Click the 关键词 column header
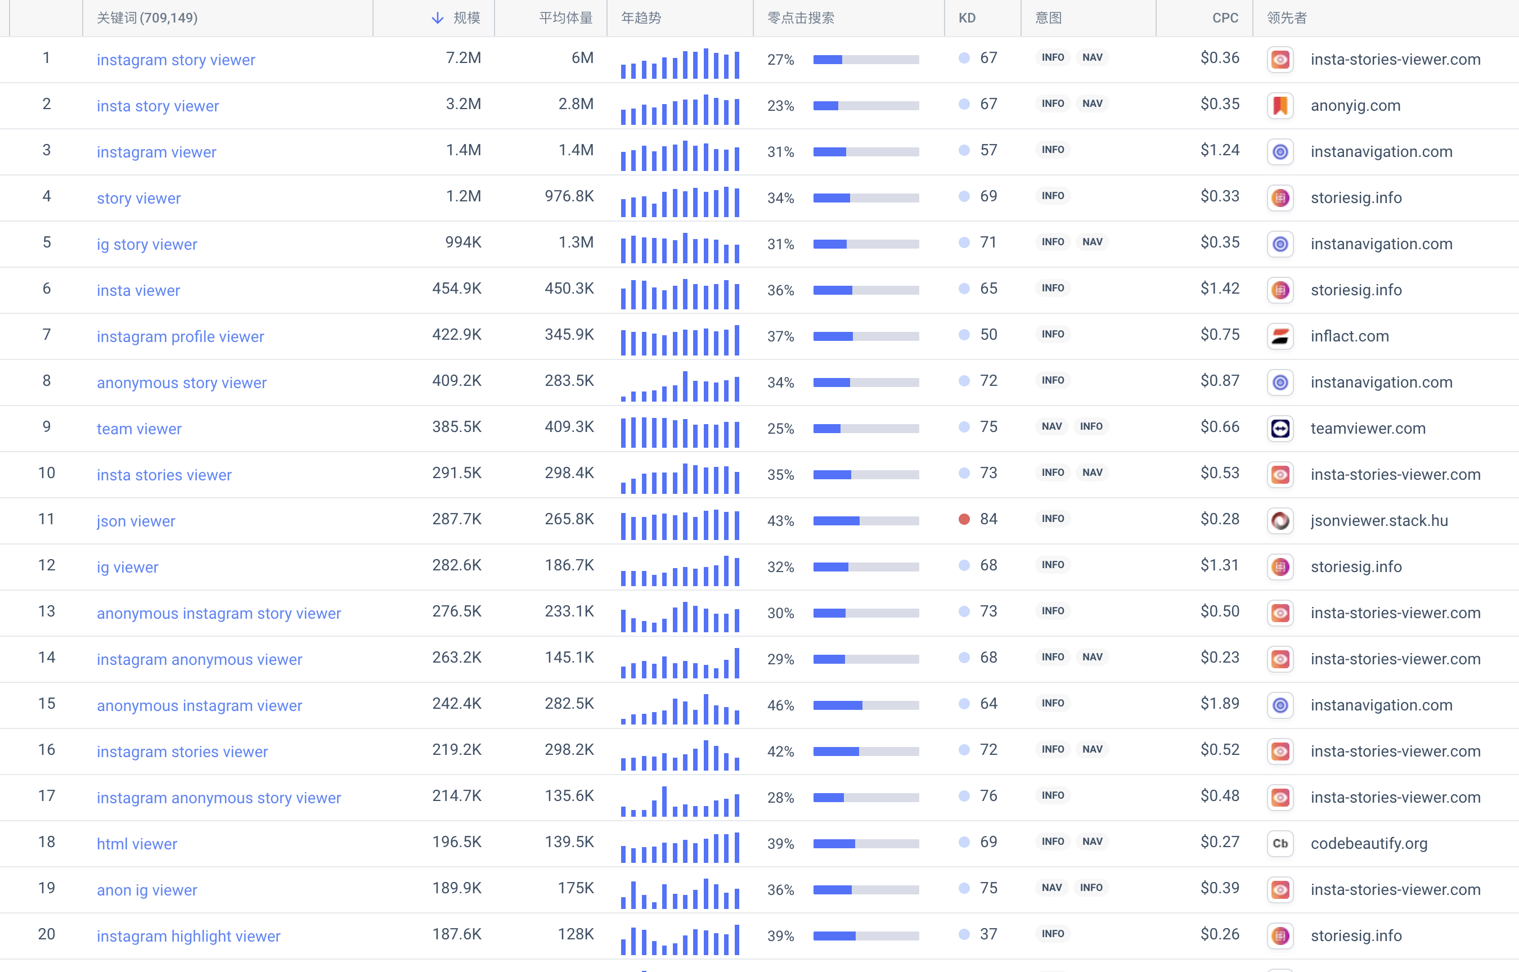The width and height of the screenshot is (1519, 972). [x=147, y=17]
